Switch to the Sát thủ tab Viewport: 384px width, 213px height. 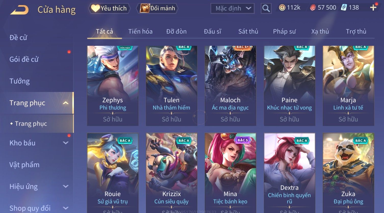248,31
